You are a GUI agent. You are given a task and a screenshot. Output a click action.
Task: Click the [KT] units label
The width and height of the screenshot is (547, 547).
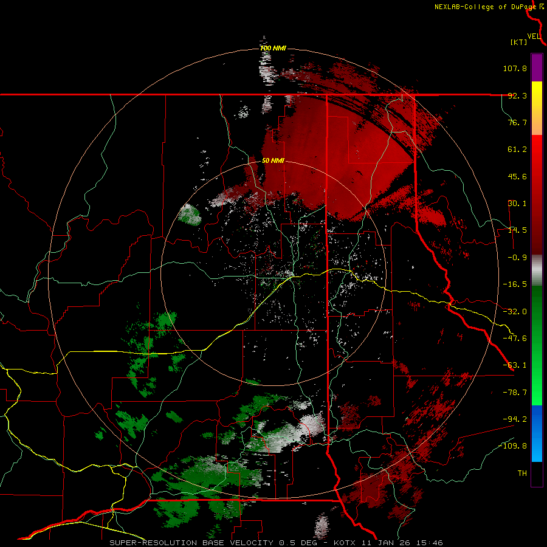(519, 42)
